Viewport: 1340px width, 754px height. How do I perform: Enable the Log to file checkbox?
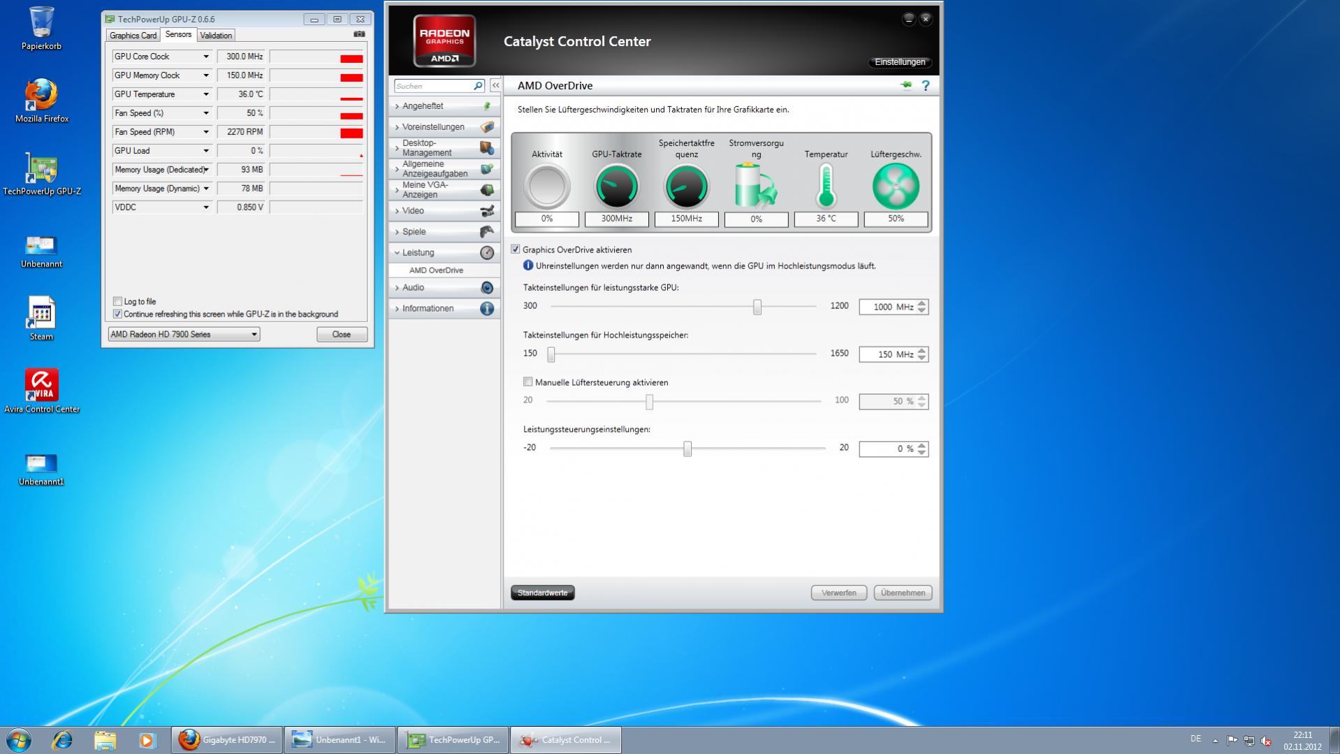[117, 301]
